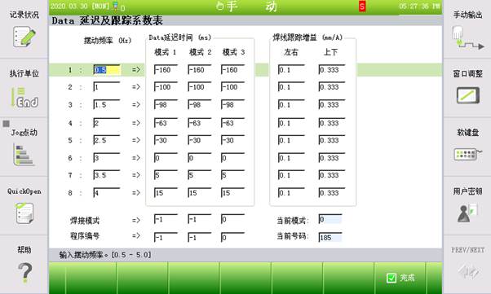Open the QuickOpen document icon
This screenshot has height=294, width=491.
[24, 213]
